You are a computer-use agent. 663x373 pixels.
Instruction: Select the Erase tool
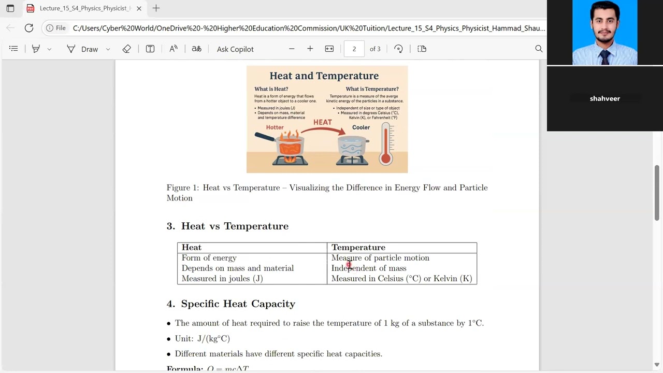point(126,49)
